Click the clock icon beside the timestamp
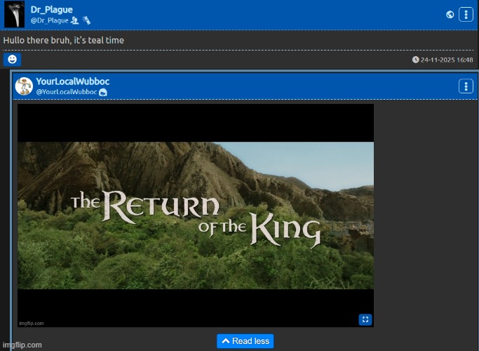 click(416, 60)
